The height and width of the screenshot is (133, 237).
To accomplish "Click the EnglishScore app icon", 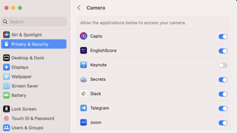I will 83,50.
